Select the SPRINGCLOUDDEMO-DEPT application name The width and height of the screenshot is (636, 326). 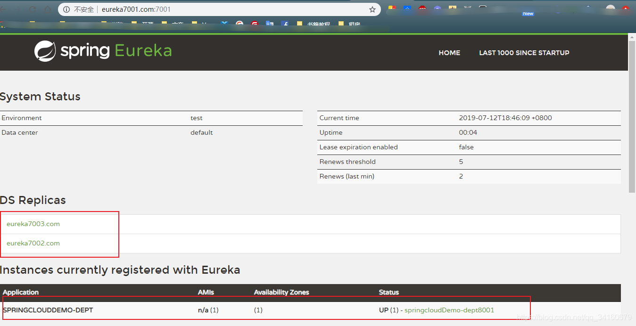48,310
